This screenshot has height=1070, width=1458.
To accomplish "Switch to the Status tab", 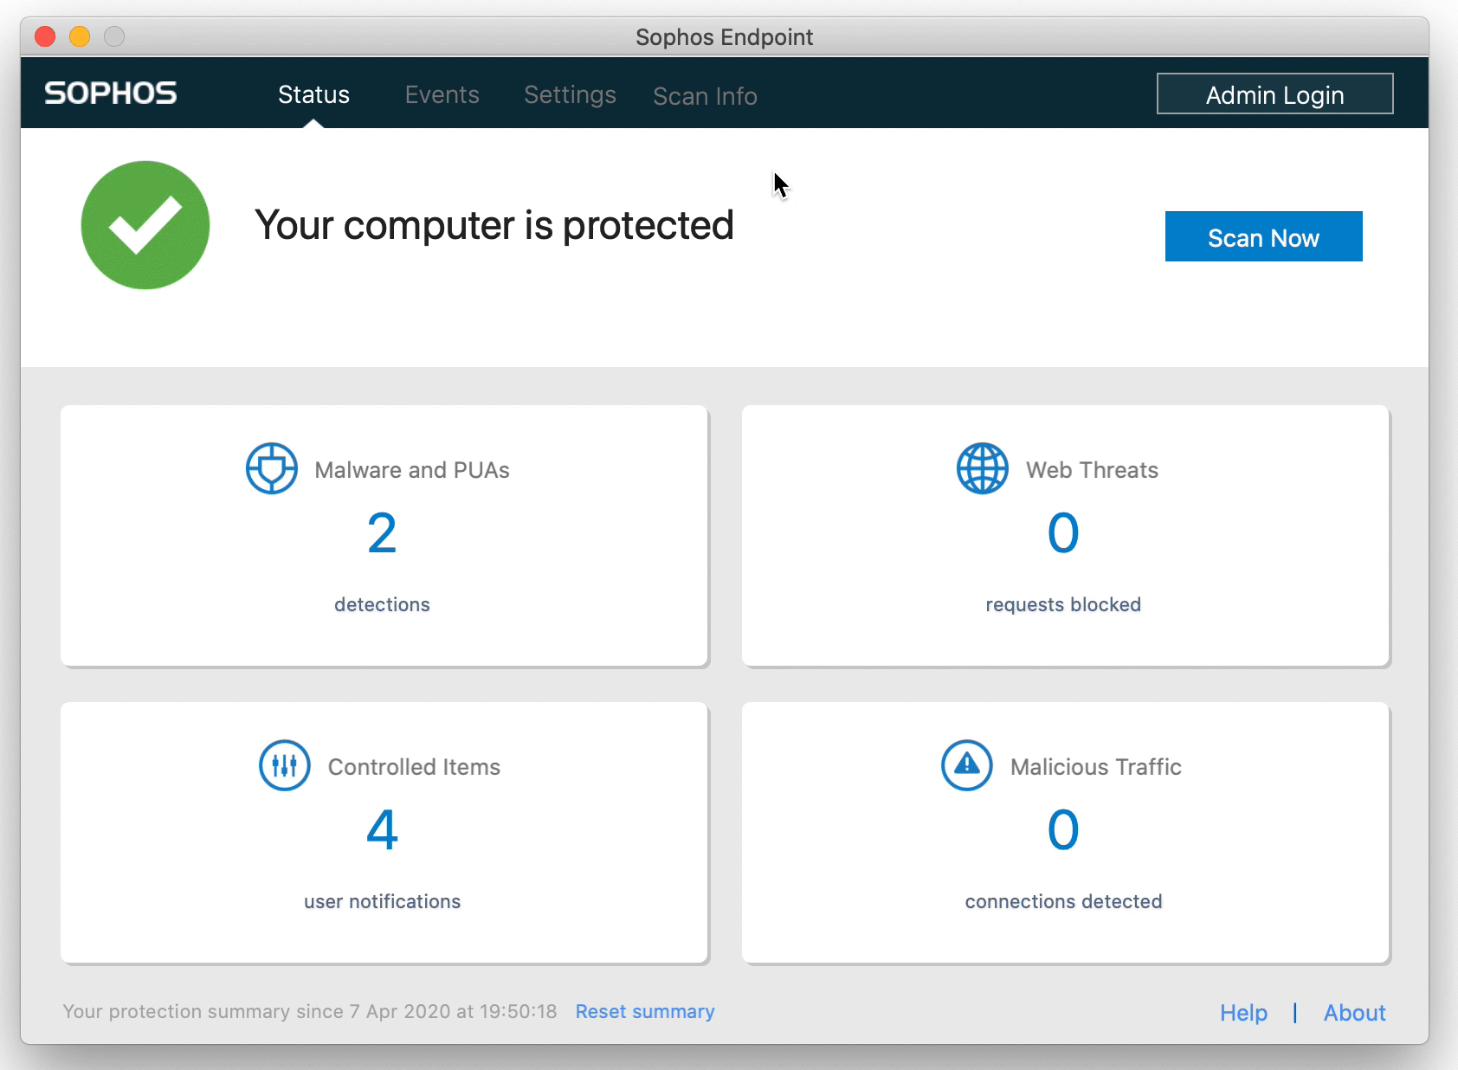I will (x=313, y=94).
